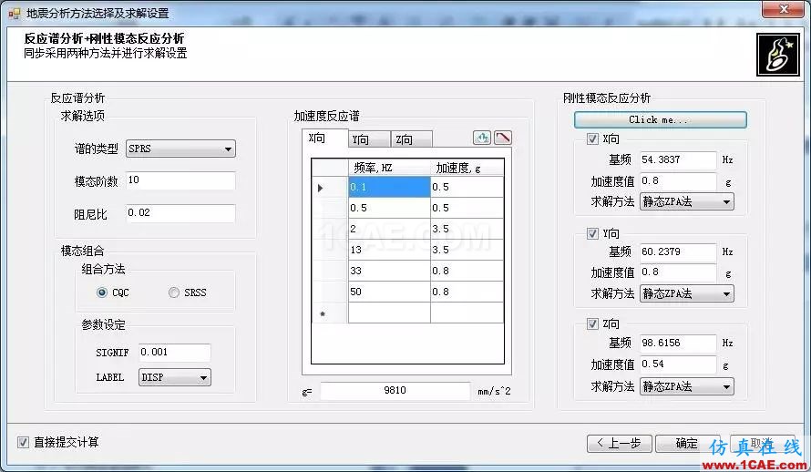
Task: Switch to the Y向 spectrum tab
Action: pyautogui.click(x=369, y=139)
